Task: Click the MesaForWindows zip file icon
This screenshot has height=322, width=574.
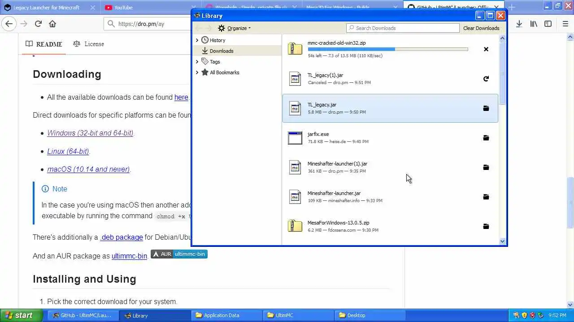Action: (x=295, y=226)
